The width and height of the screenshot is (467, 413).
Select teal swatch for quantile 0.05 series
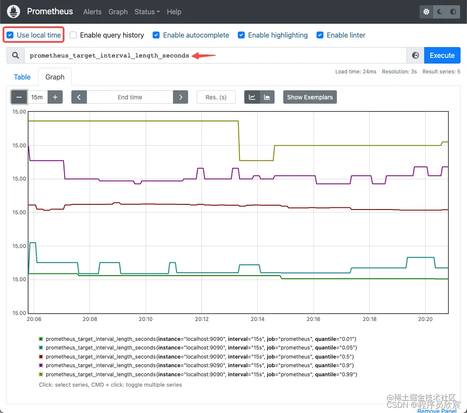[41, 347]
